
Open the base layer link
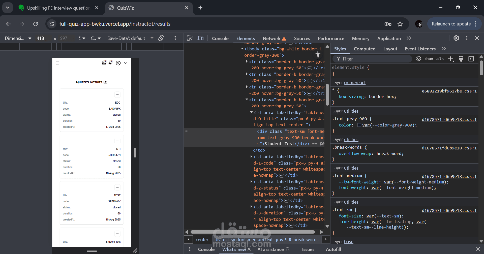[349, 242]
